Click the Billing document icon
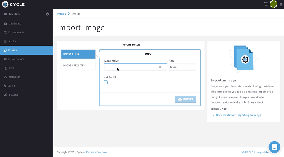Image resolution: width=284 pixels, height=157 pixels. click(x=5, y=86)
